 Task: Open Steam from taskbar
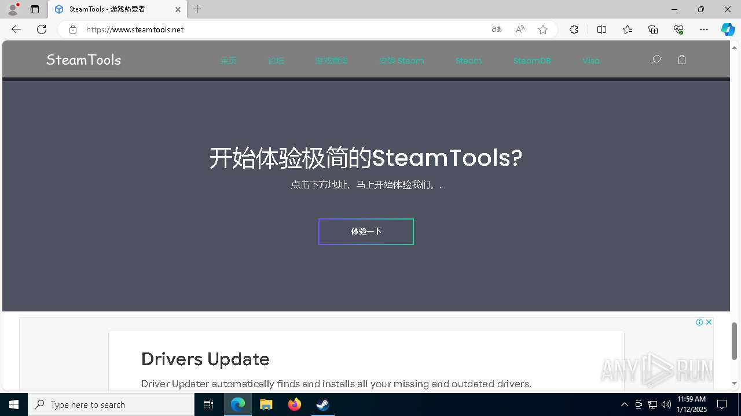[x=322, y=404]
